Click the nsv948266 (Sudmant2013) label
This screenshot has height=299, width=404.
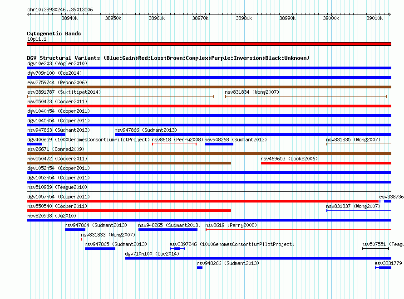(x=228, y=263)
